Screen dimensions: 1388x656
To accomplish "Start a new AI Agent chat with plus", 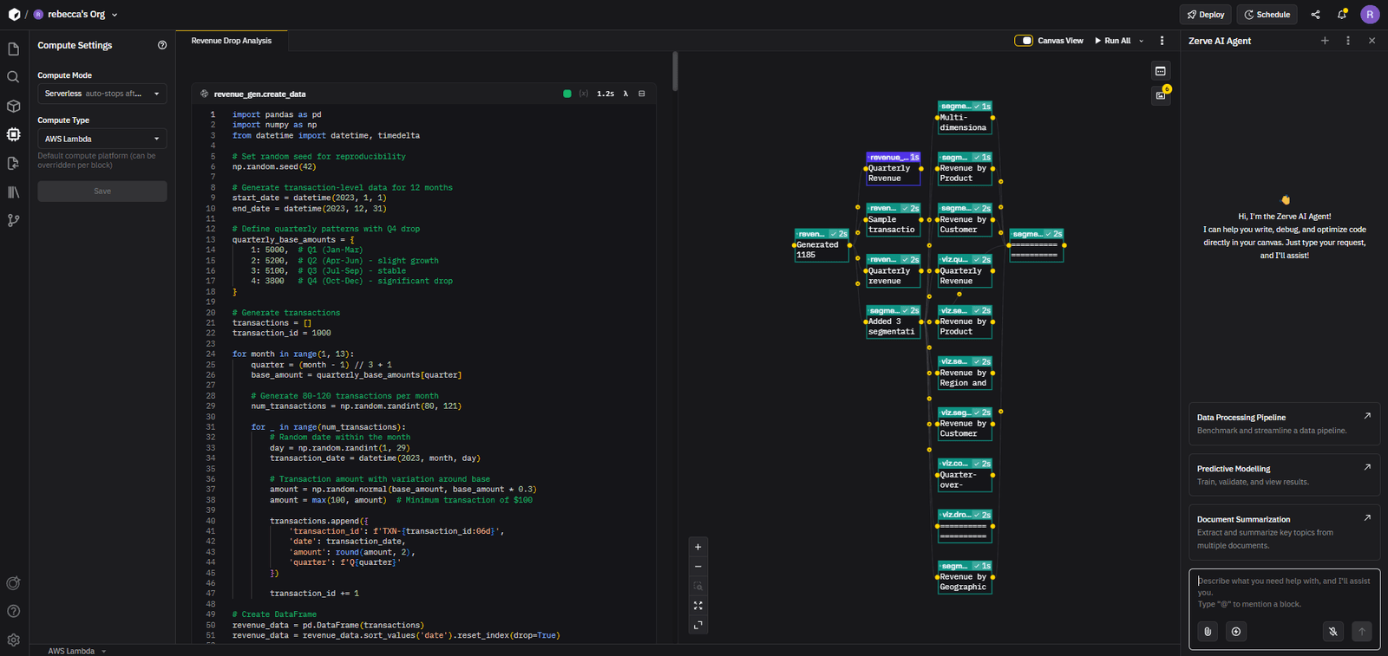I will (x=1325, y=41).
